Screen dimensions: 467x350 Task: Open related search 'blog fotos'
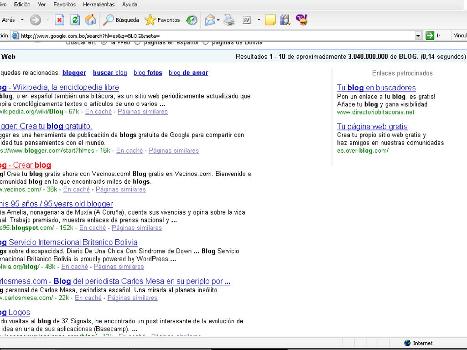(x=148, y=72)
